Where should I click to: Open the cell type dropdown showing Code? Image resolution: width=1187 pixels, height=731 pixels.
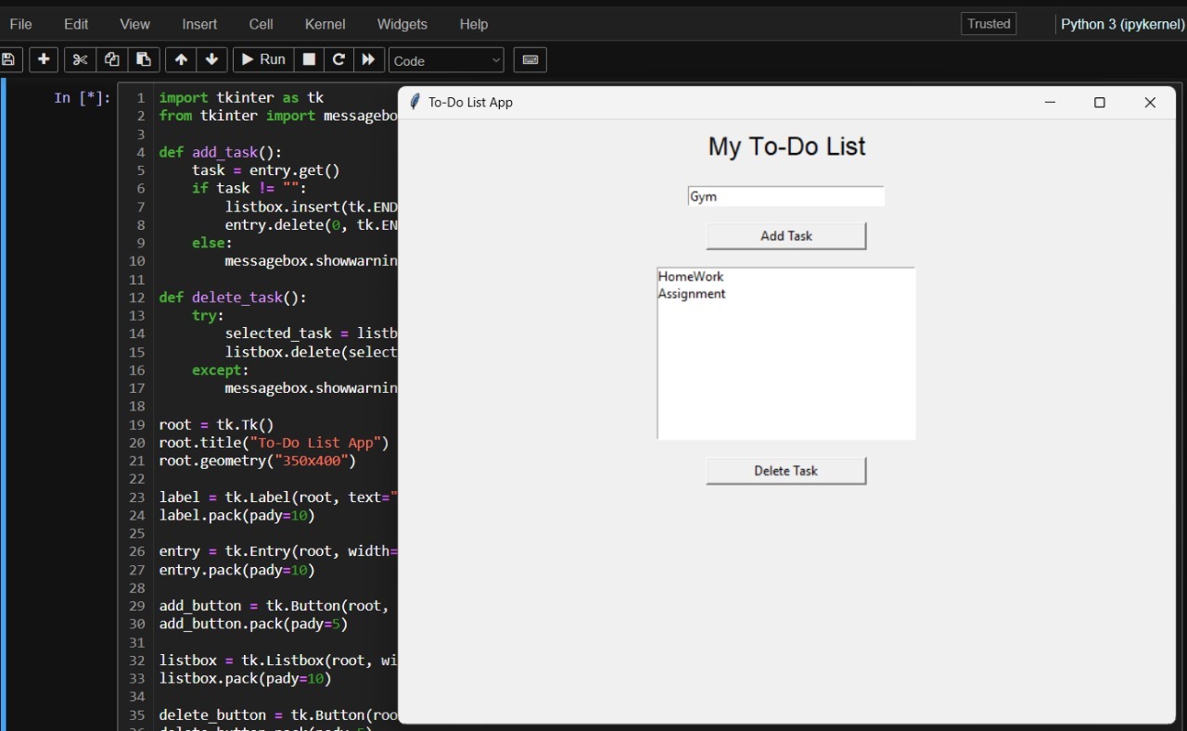[x=446, y=59]
